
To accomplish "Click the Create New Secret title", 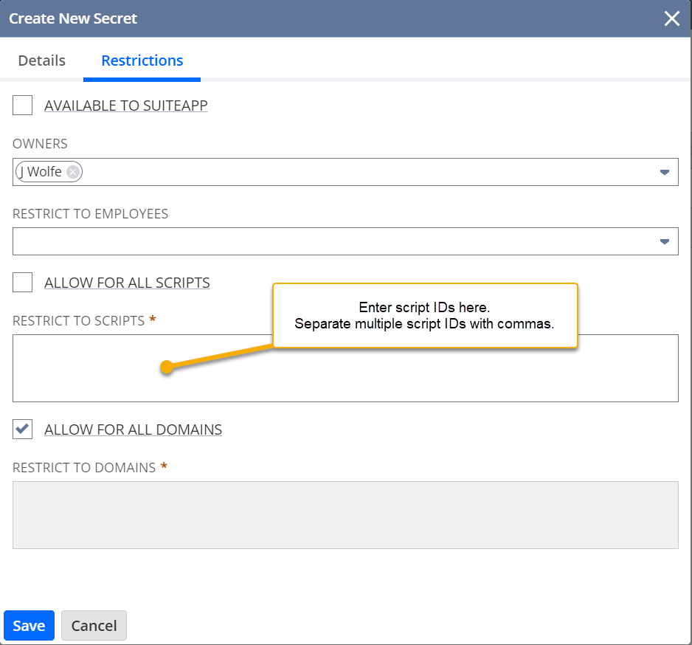I will click(x=73, y=18).
